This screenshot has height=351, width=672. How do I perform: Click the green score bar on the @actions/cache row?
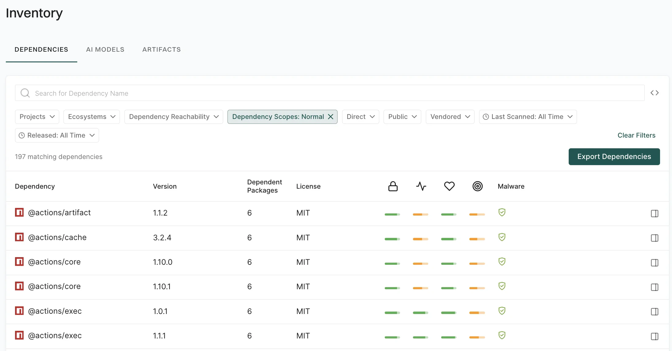coord(392,239)
